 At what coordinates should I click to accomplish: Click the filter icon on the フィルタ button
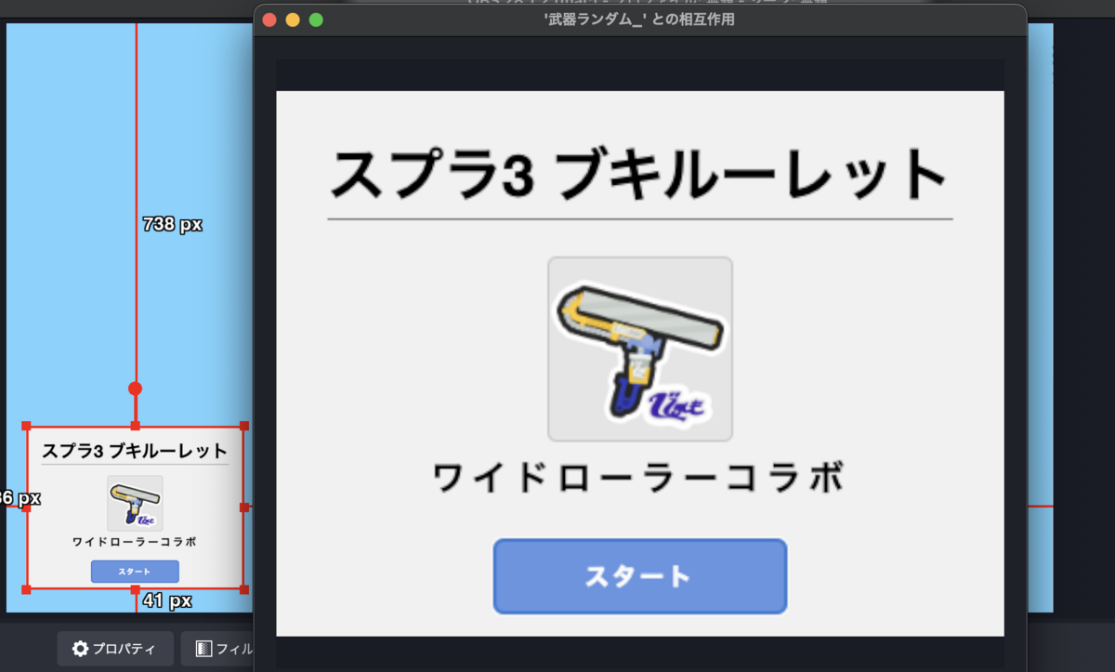pyautogui.click(x=204, y=649)
